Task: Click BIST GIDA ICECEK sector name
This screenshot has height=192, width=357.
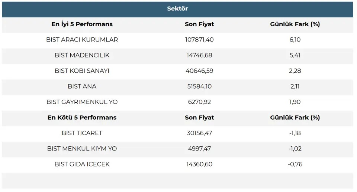Action: (x=82, y=164)
